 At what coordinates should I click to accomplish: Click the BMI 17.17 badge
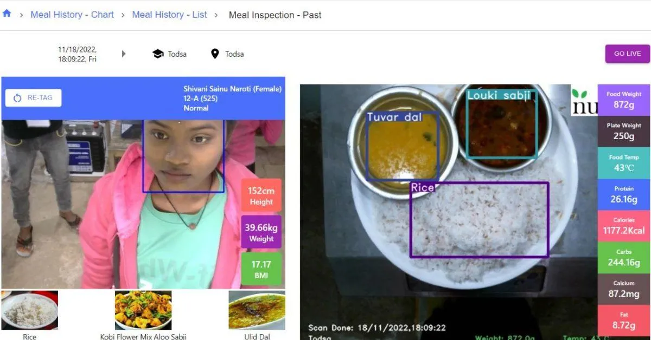point(261,269)
